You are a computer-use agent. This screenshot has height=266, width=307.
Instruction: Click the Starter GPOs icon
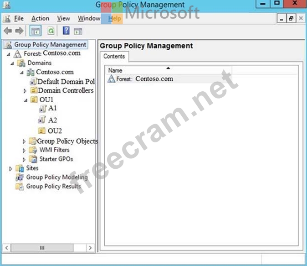[33, 159]
